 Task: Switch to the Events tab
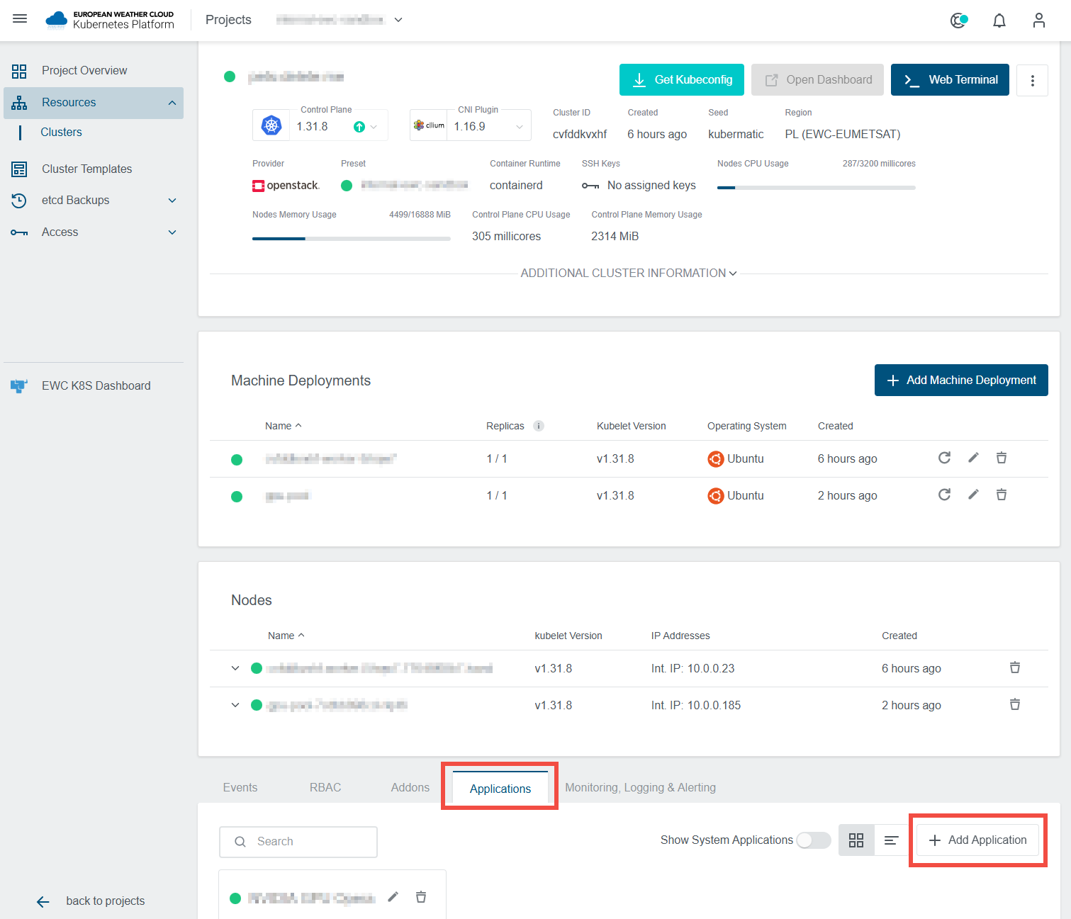240,788
